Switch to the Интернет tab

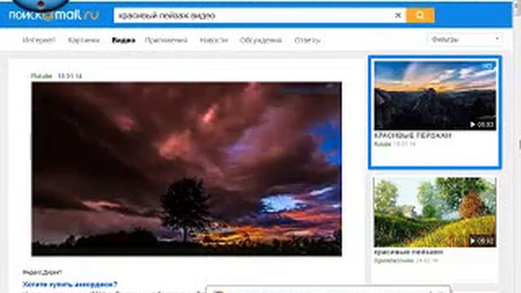[x=39, y=40]
